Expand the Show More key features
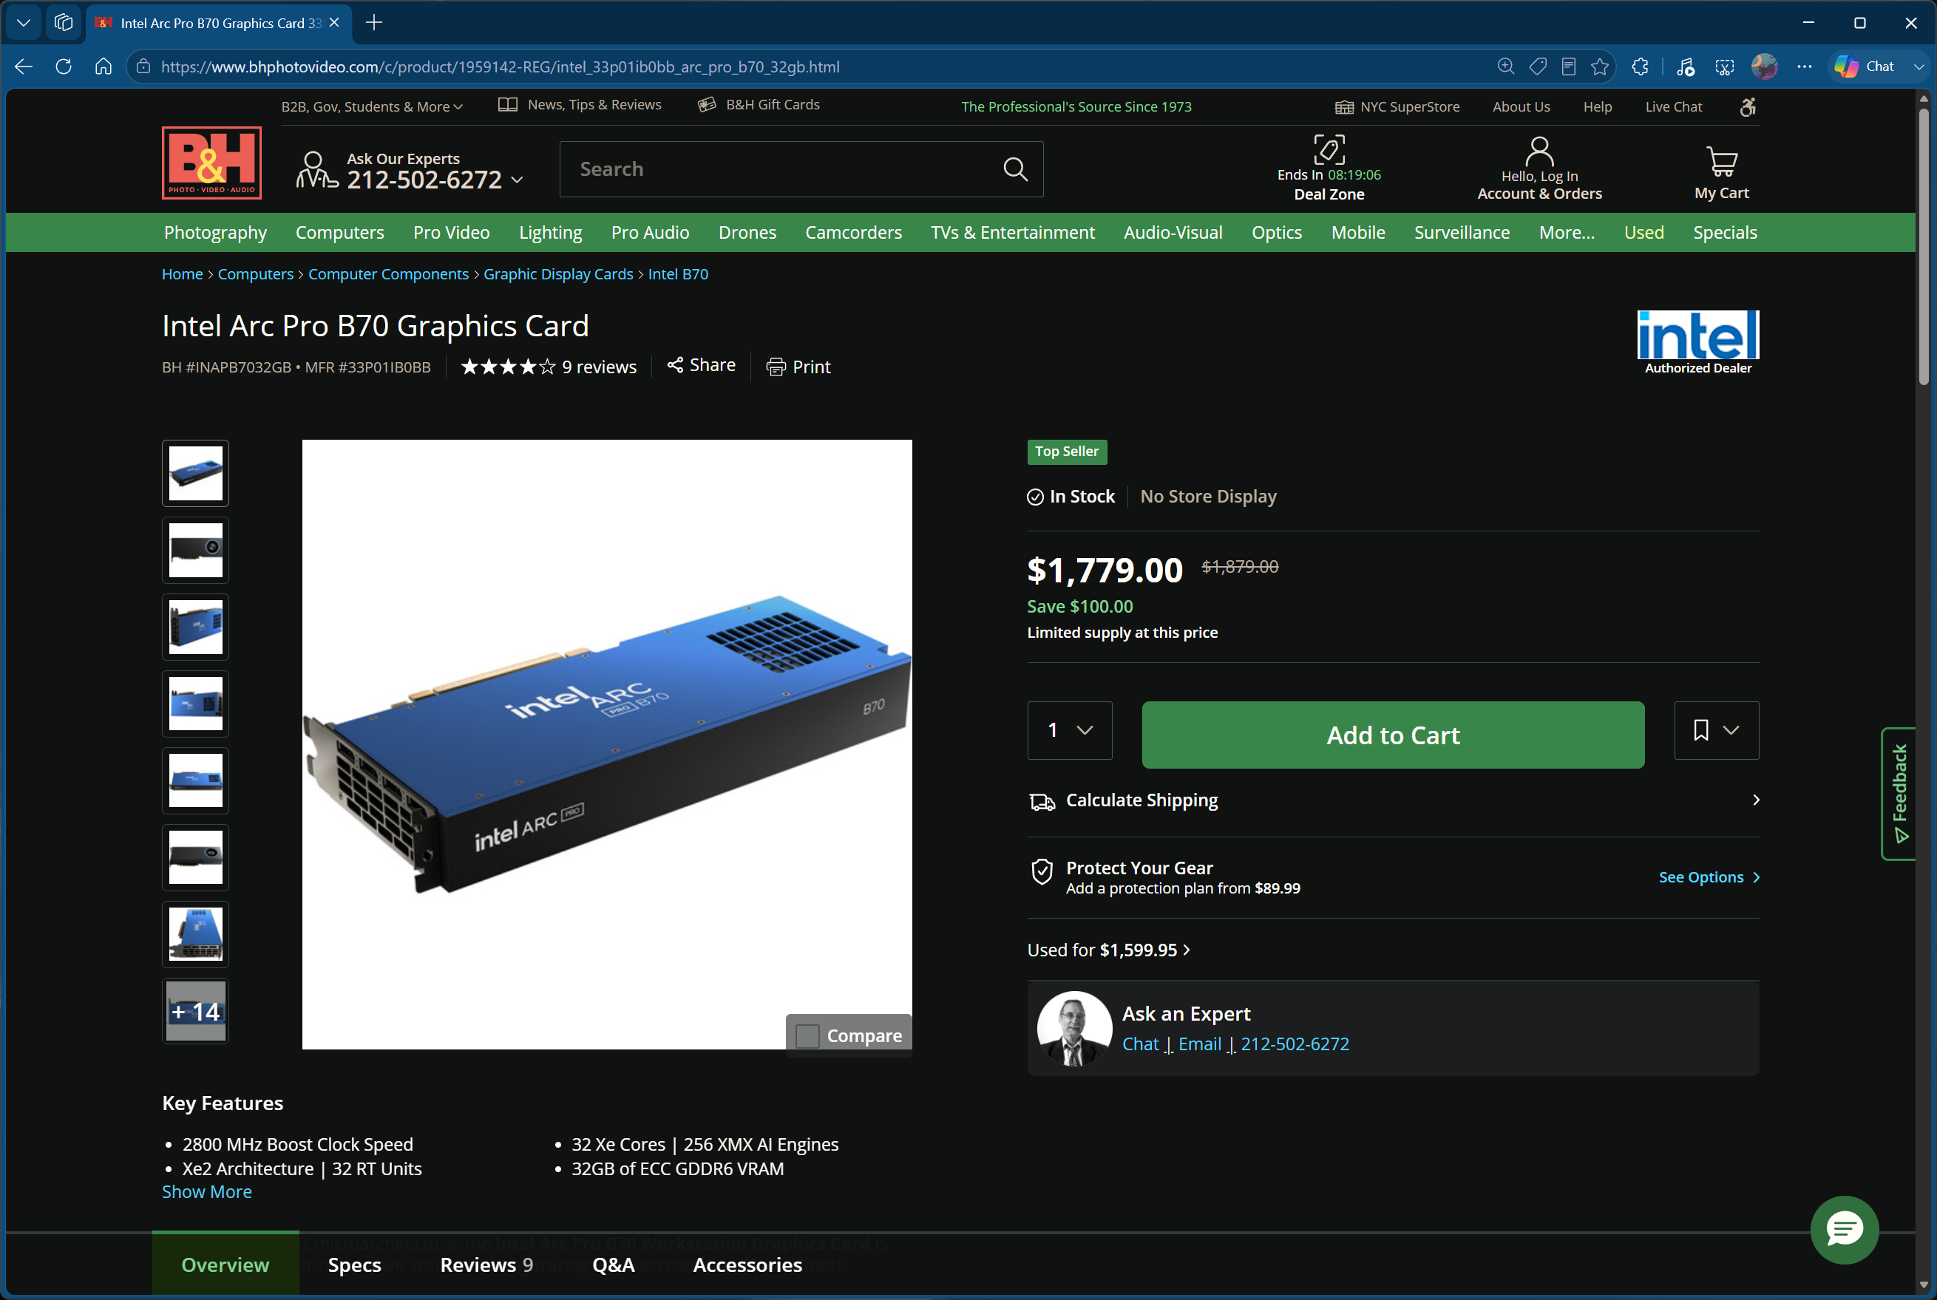Image resolution: width=1937 pixels, height=1300 pixels. 206,1191
